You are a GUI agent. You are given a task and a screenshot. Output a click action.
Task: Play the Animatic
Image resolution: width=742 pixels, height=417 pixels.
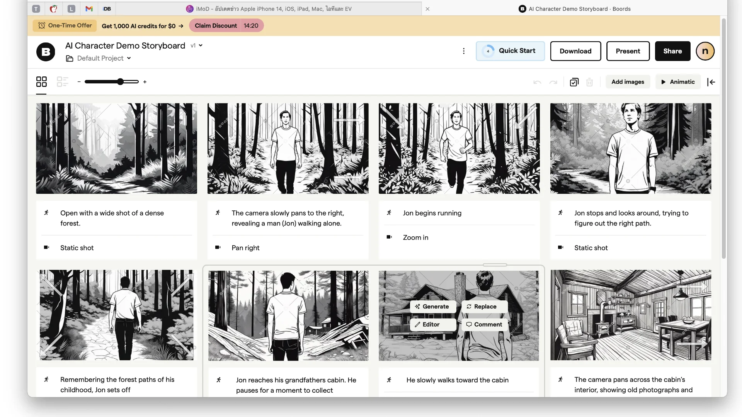click(x=678, y=82)
